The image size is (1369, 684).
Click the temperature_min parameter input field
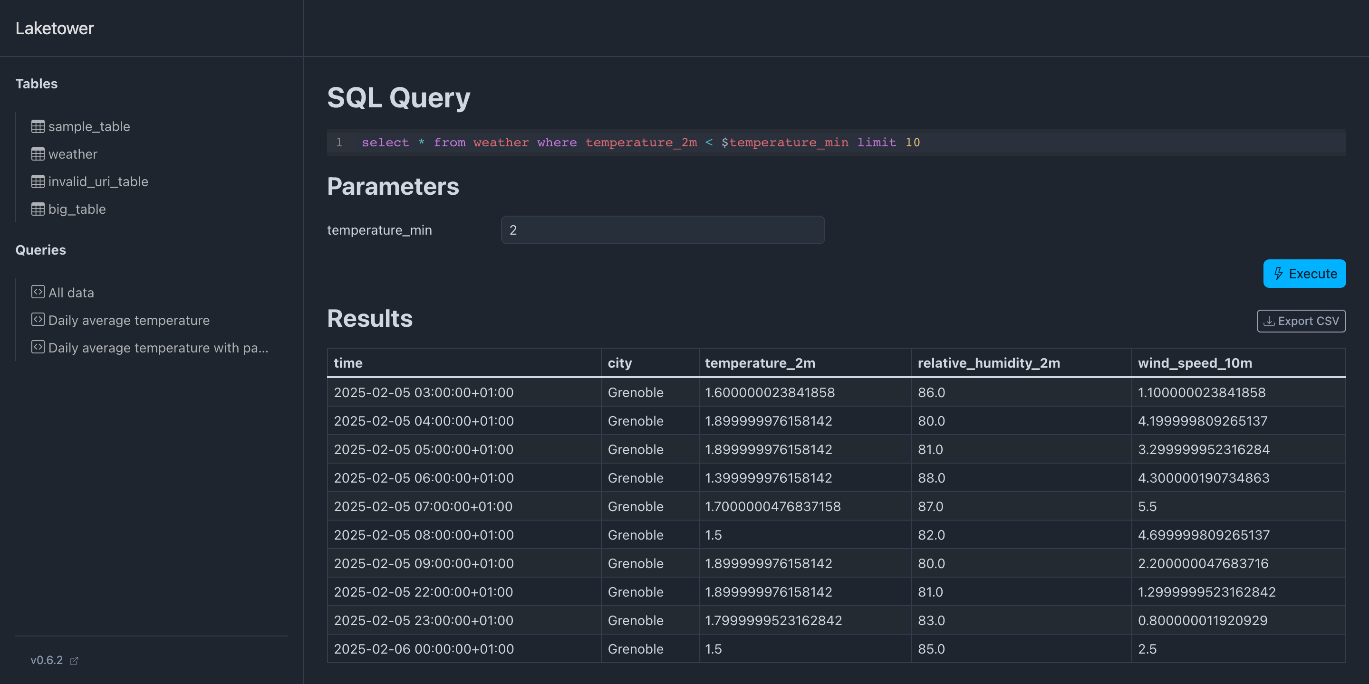click(662, 230)
